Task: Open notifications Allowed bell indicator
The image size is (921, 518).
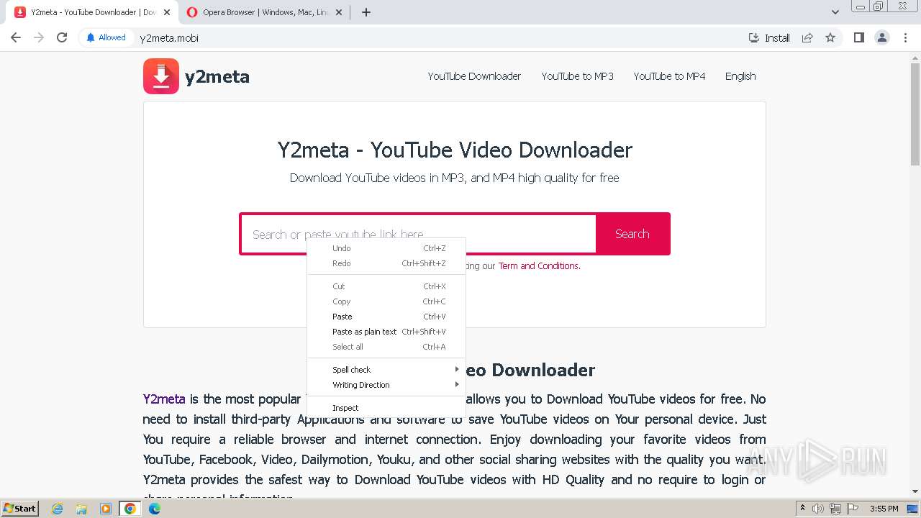Action: pos(106,37)
